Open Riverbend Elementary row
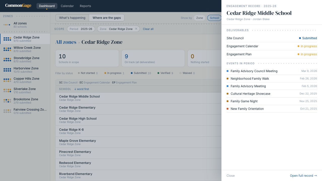This screenshot has width=322, height=181. coord(138,175)
